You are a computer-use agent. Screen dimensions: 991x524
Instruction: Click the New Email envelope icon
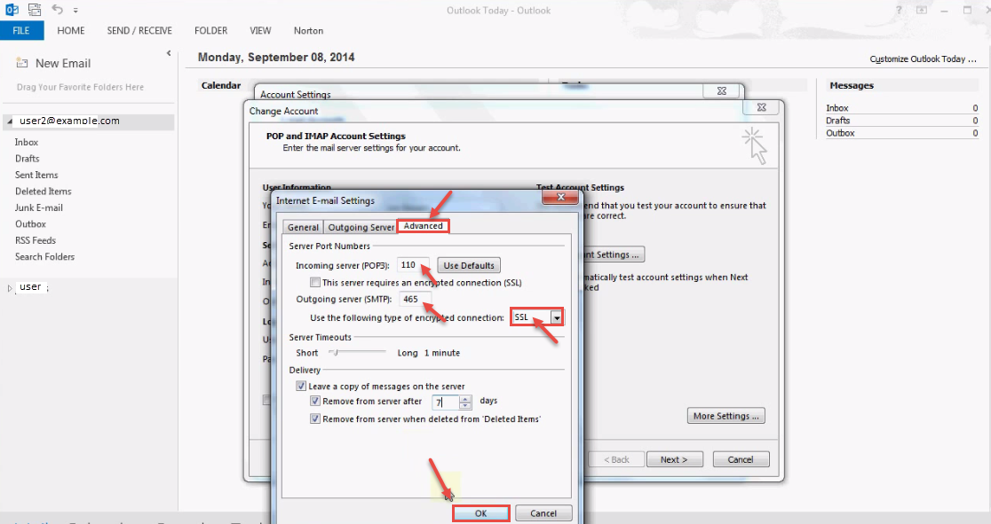(x=22, y=64)
